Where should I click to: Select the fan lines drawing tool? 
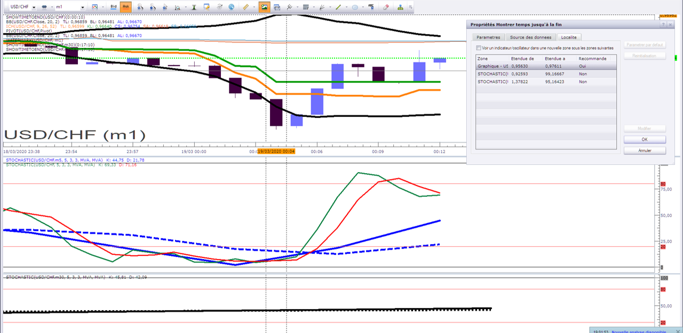322,7
